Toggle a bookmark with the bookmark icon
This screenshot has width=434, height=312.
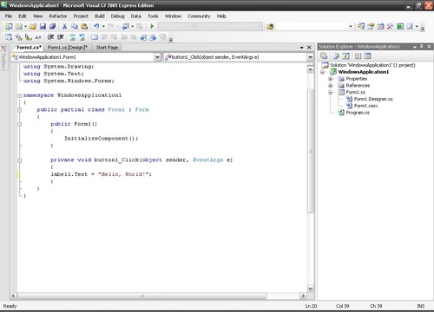(x=95, y=37)
